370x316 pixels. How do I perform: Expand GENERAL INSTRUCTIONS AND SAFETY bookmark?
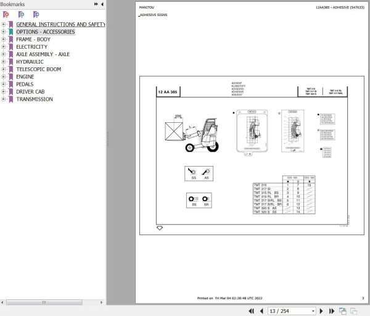click(x=3, y=24)
